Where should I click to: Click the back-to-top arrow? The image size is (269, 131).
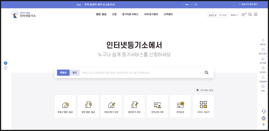263,125
